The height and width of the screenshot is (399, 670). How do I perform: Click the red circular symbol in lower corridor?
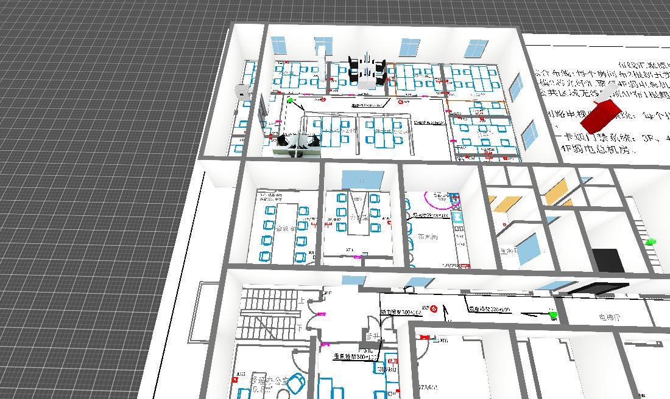tap(434, 309)
